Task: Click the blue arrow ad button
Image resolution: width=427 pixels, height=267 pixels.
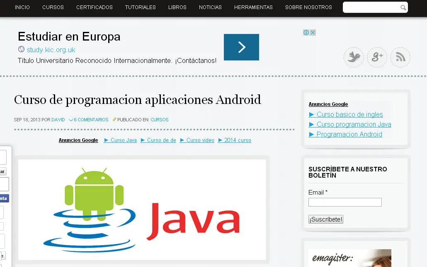Action: click(241, 47)
